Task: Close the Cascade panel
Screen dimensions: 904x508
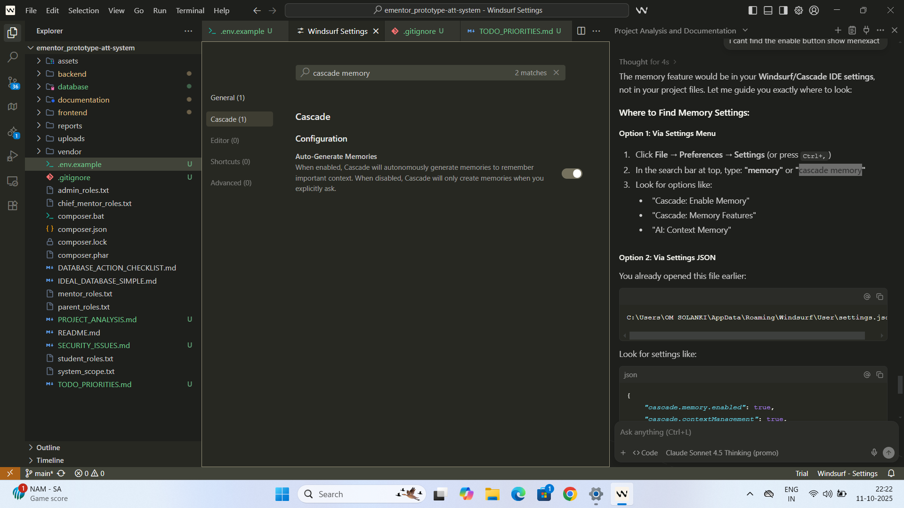Action: click(x=895, y=30)
